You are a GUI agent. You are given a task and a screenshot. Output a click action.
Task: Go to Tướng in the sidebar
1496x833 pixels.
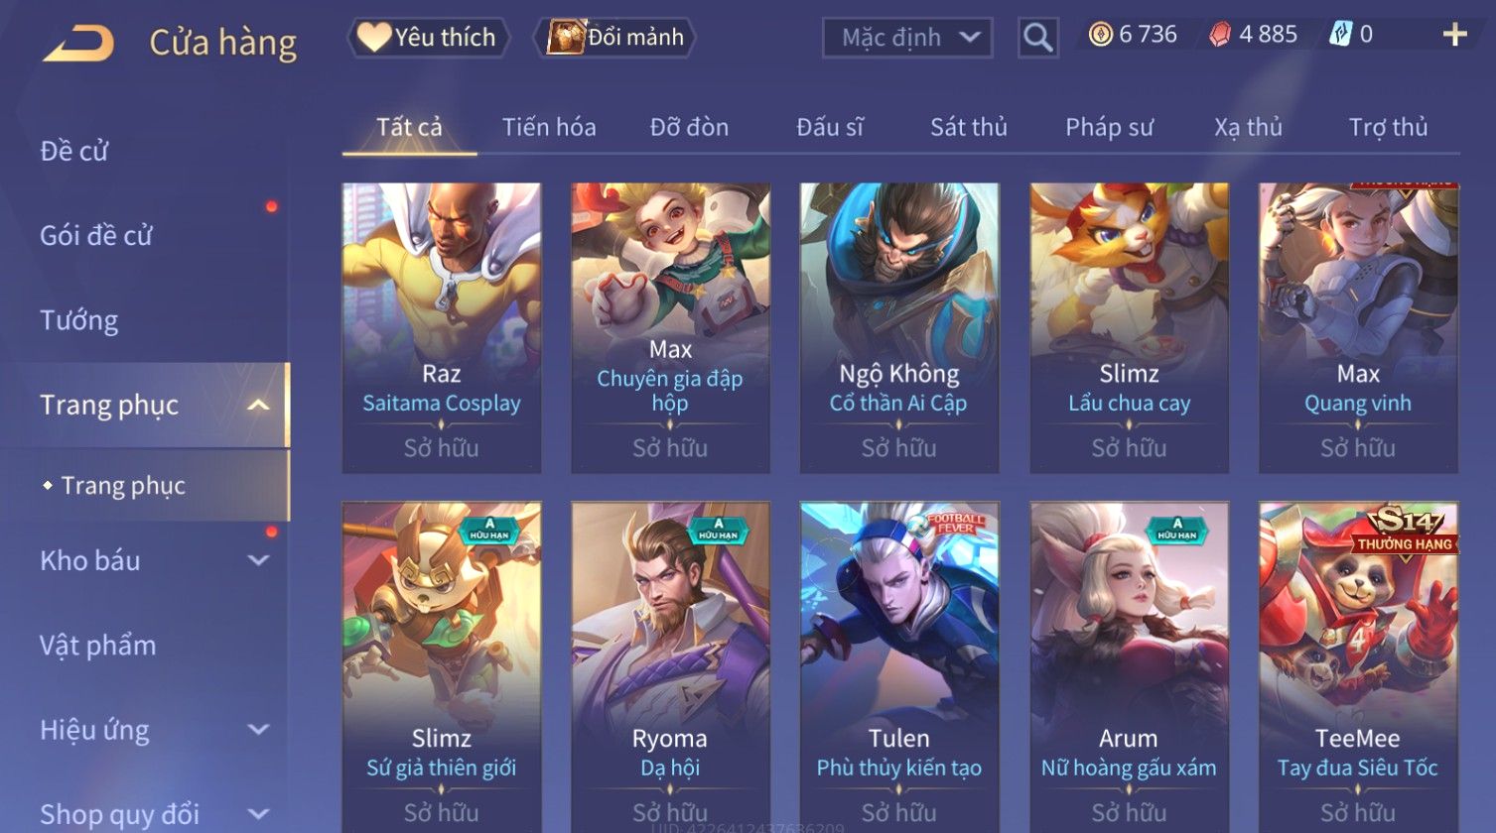[79, 320]
